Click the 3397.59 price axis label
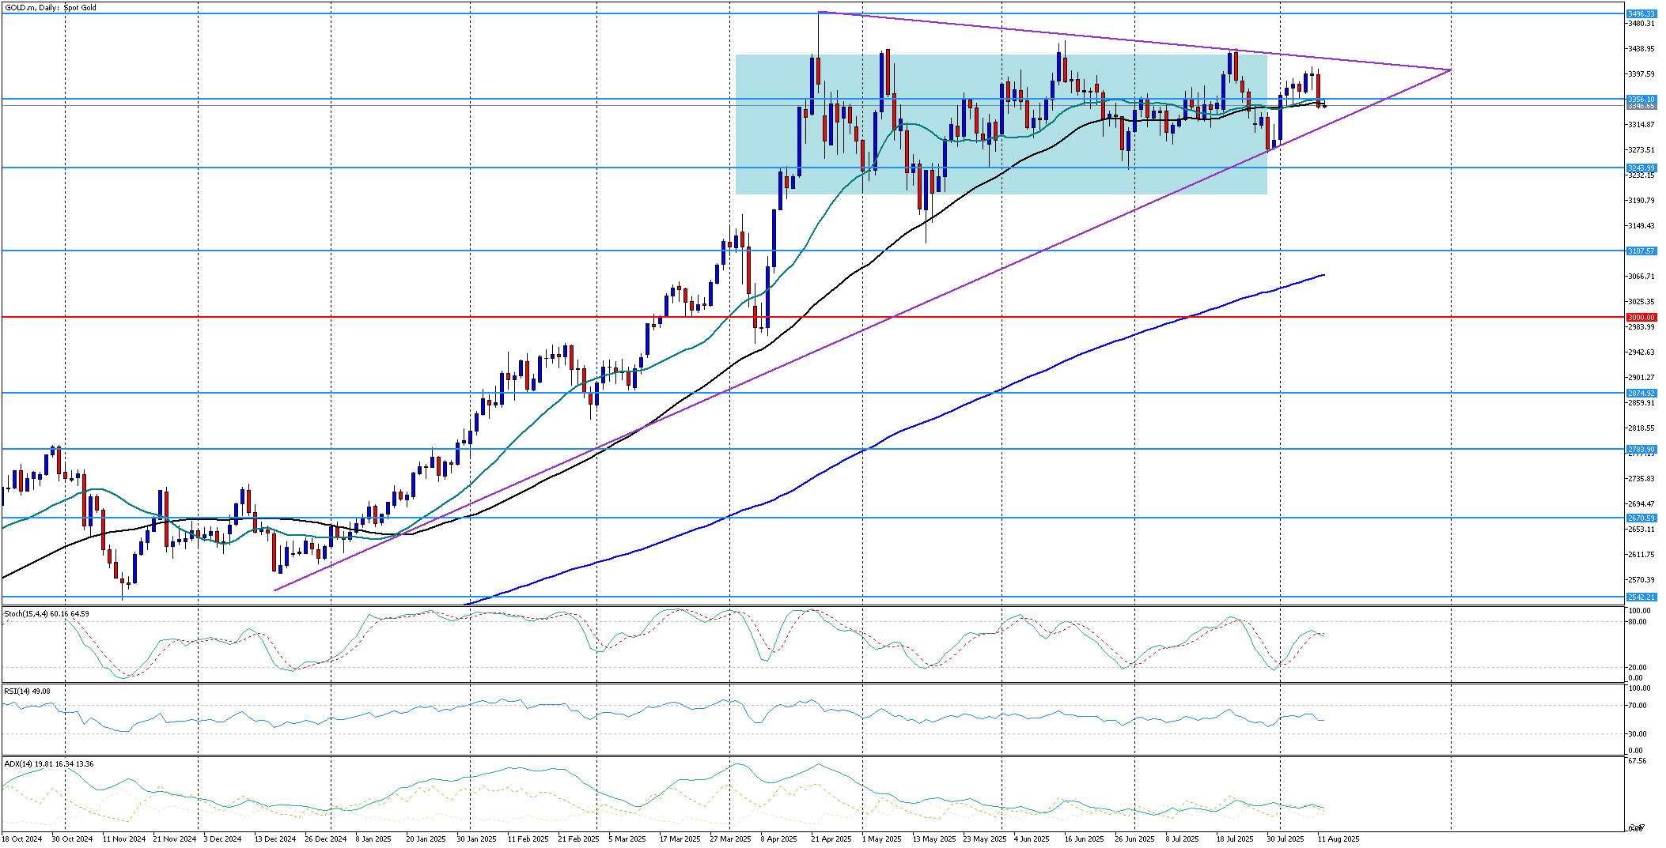Image resolution: width=1666 pixels, height=848 pixels. [x=1641, y=73]
